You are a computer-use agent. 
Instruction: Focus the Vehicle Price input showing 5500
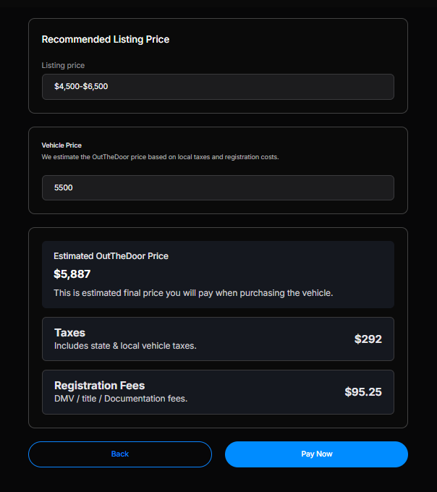pyautogui.click(x=217, y=187)
